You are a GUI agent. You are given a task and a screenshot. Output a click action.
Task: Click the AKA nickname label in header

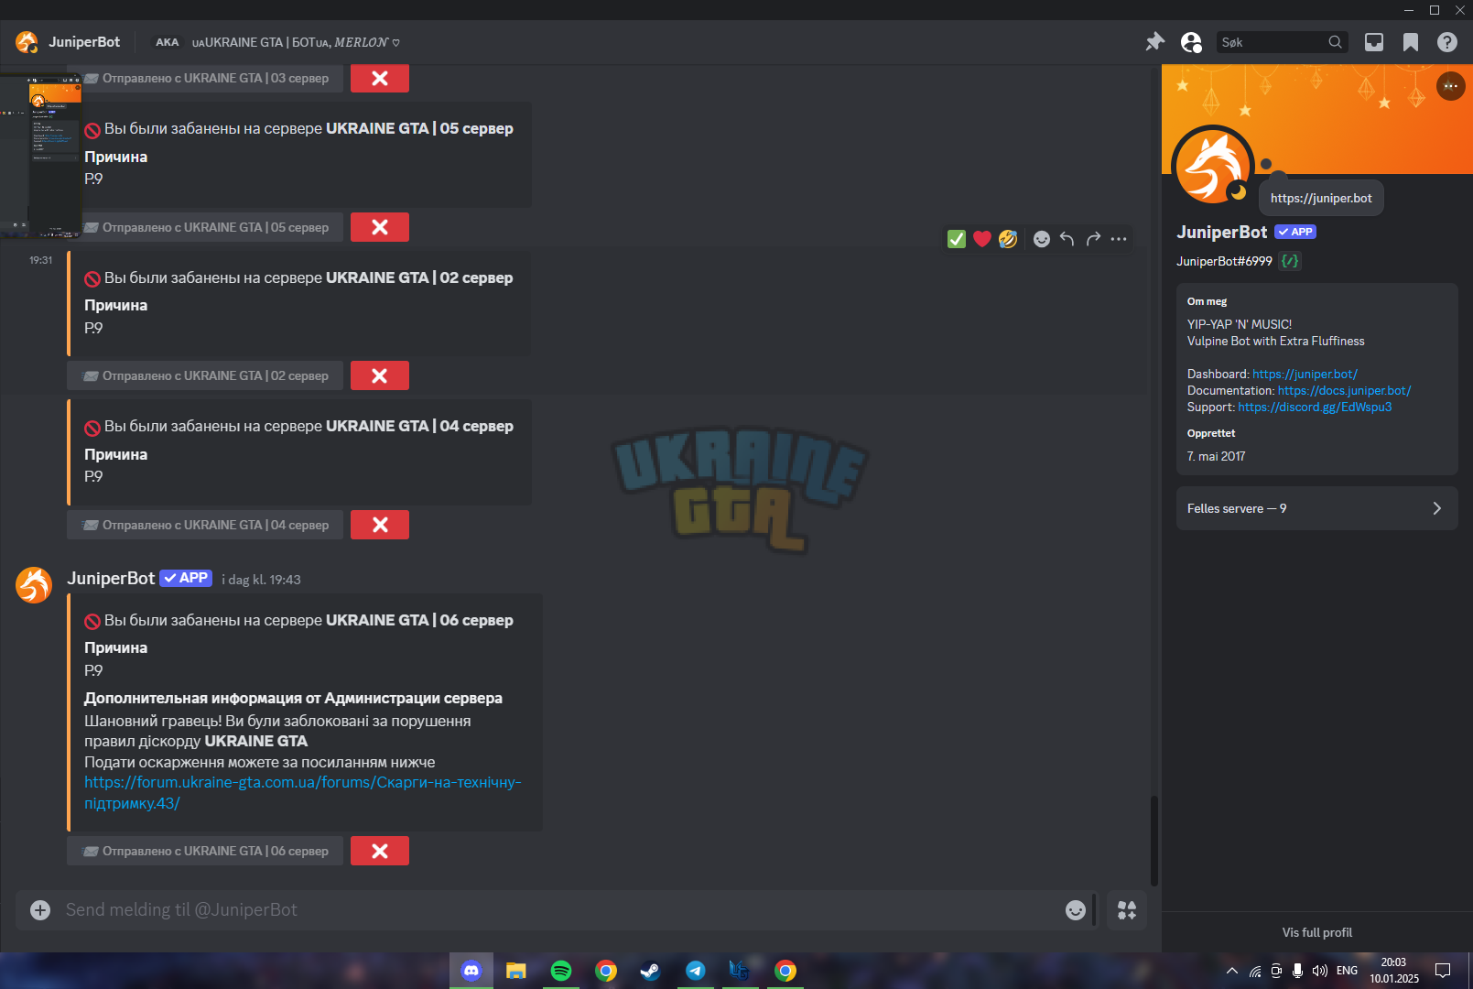tap(167, 42)
